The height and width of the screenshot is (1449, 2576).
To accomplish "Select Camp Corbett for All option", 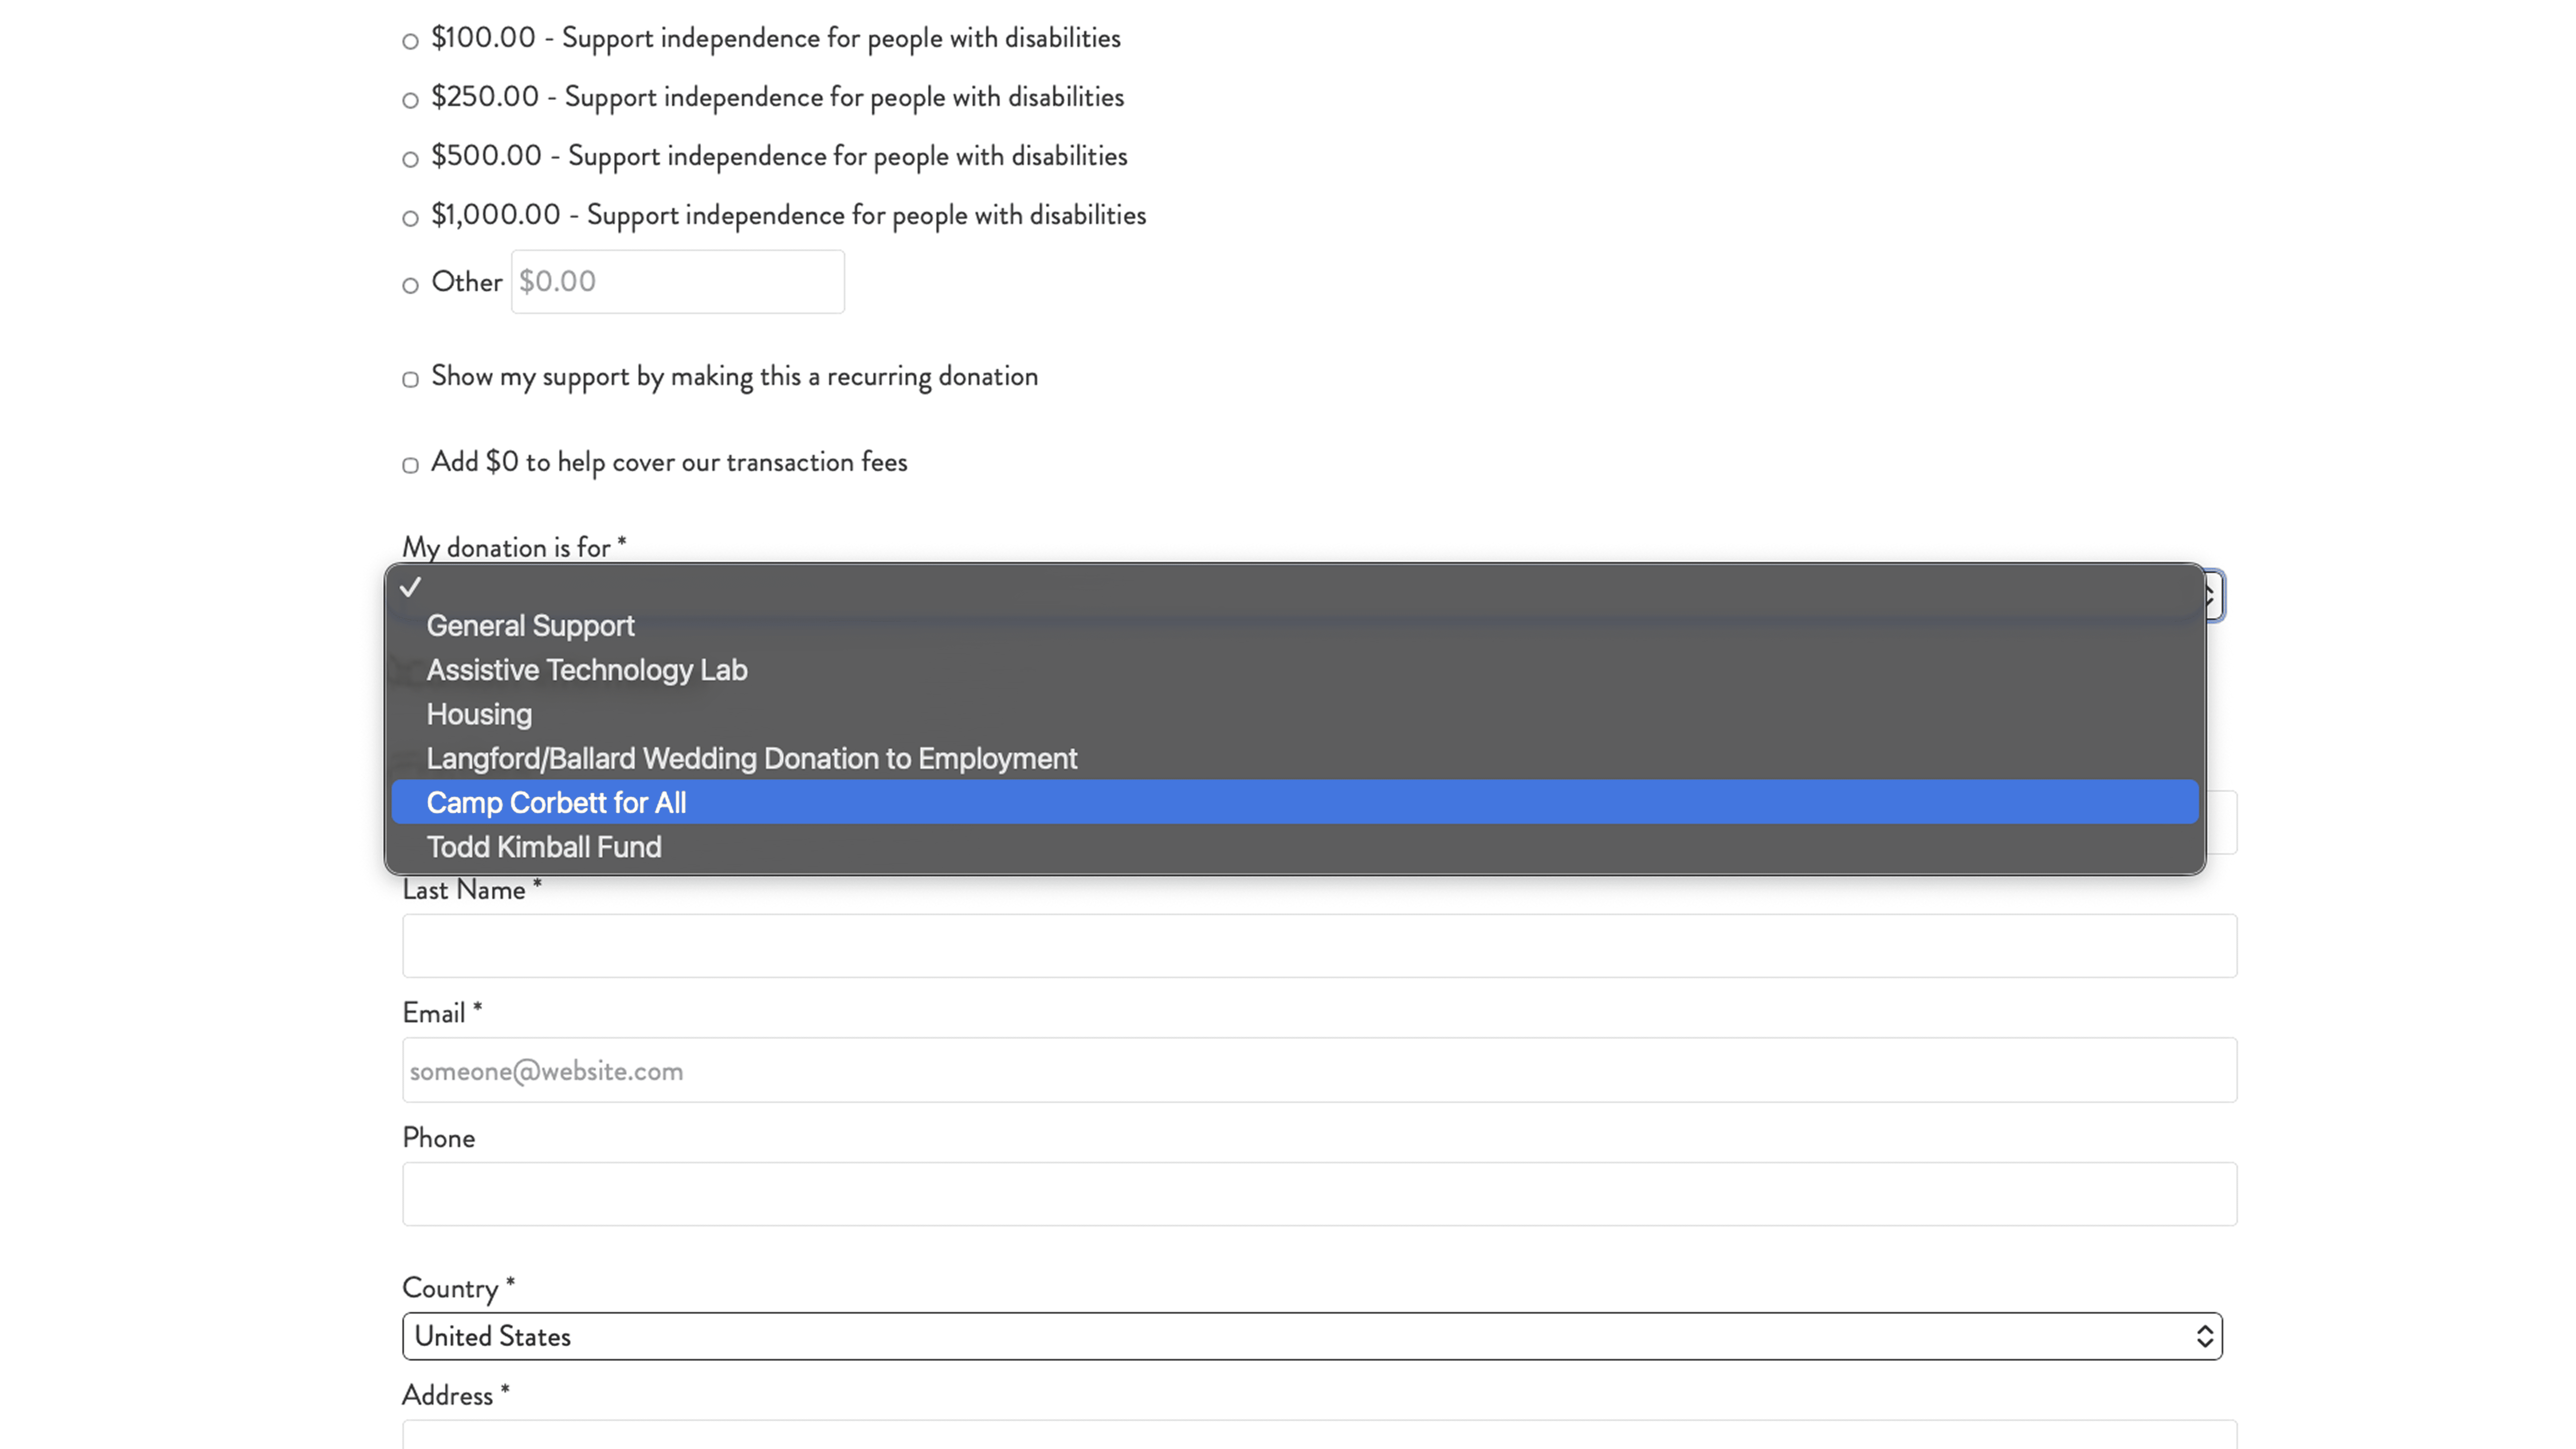I will 1295,802.
